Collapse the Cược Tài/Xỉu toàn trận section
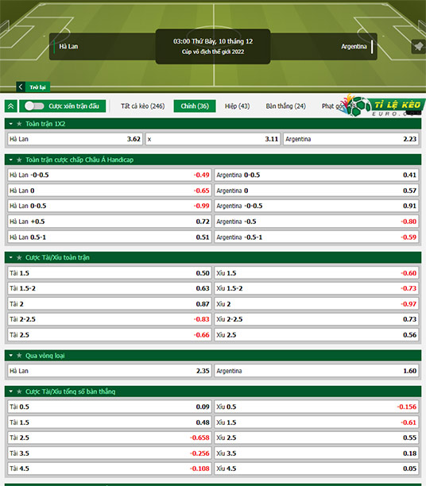 coord(11,257)
